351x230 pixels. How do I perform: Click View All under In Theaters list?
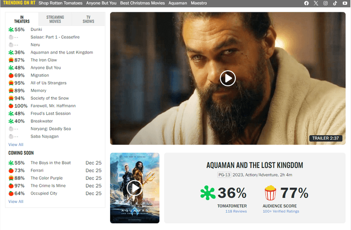(x=16, y=145)
